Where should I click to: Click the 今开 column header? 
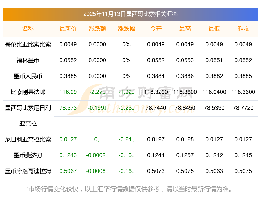(x=156, y=29)
